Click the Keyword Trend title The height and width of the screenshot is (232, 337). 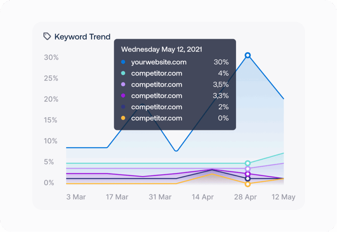point(82,37)
